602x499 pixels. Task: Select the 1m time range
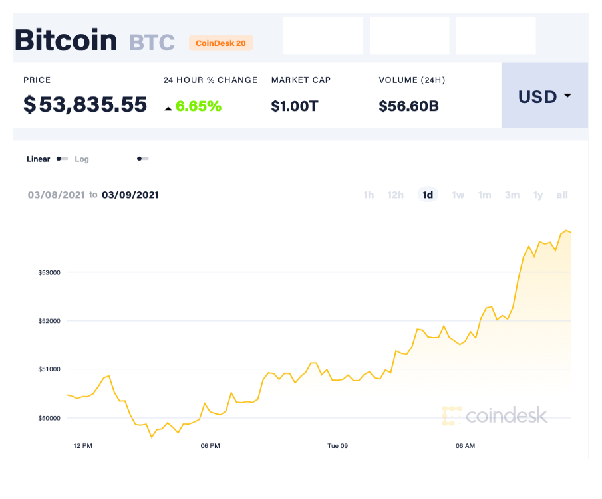pos(484,195)
